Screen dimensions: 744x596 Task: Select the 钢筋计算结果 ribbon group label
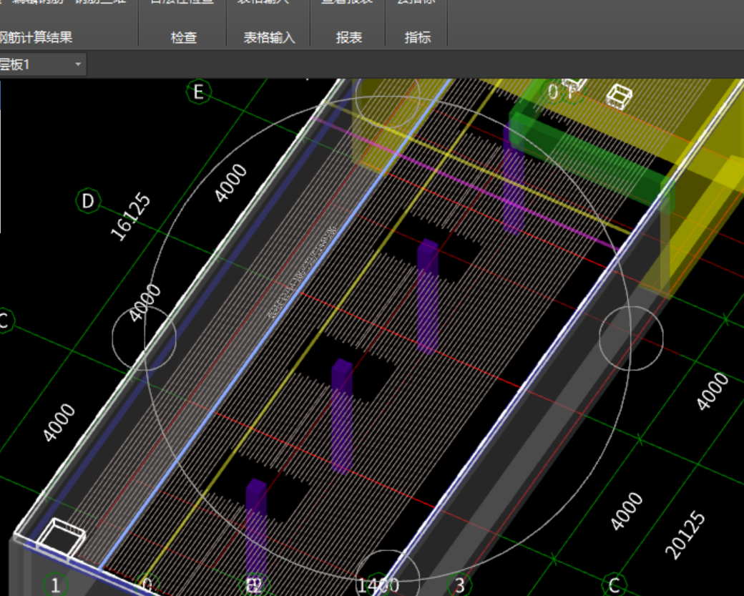(37, 38)
